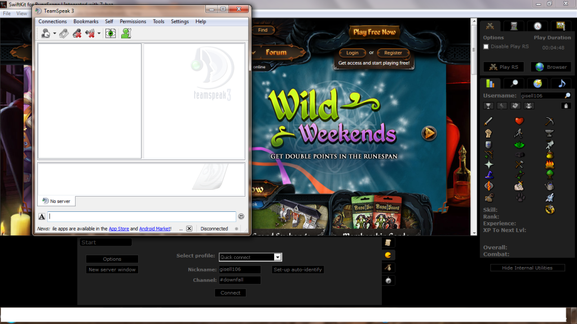Open the Select profile Quick connect dropdown
577x324 pixels.
point(250,257)
